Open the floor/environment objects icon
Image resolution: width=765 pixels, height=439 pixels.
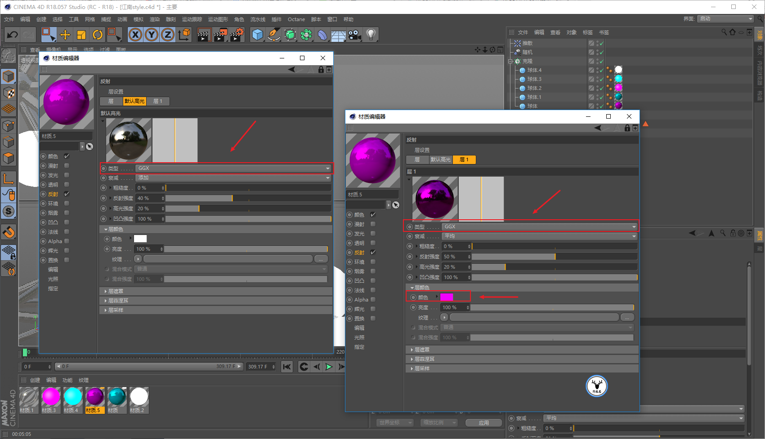coord(338,35)
